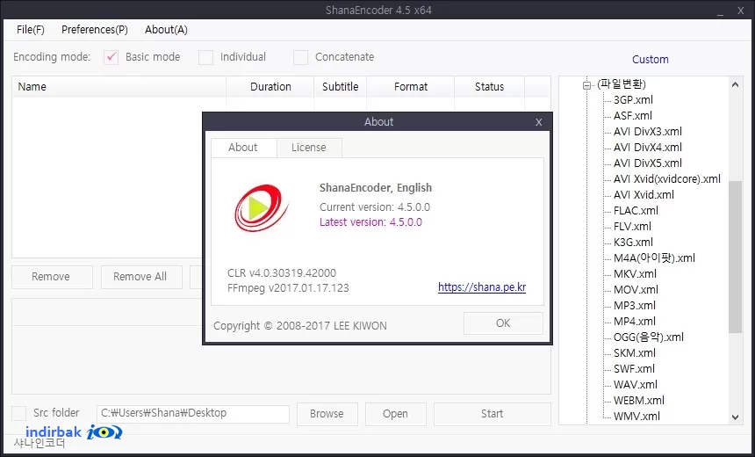
Task: Select the About tab in dialog
Action: (x=243, y=148)
